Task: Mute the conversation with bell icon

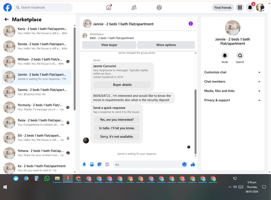Action: point(225,55)
